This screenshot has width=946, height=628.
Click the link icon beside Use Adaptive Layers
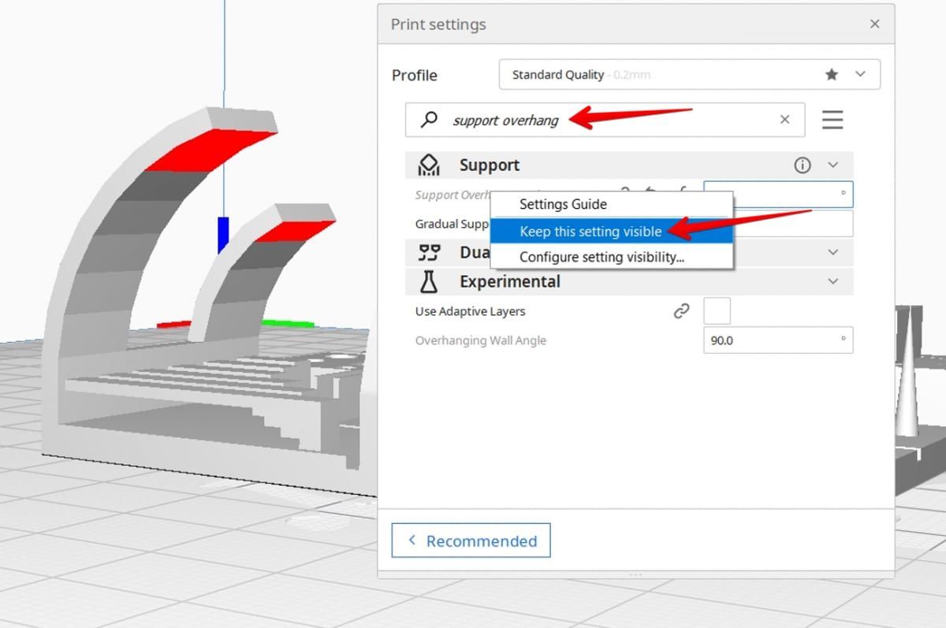pos(681,310)
